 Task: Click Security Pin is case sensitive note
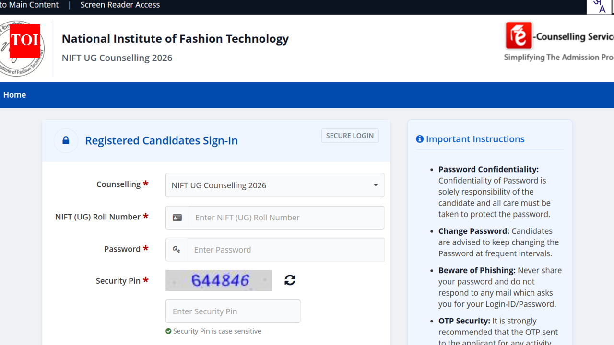coord(217,331)
